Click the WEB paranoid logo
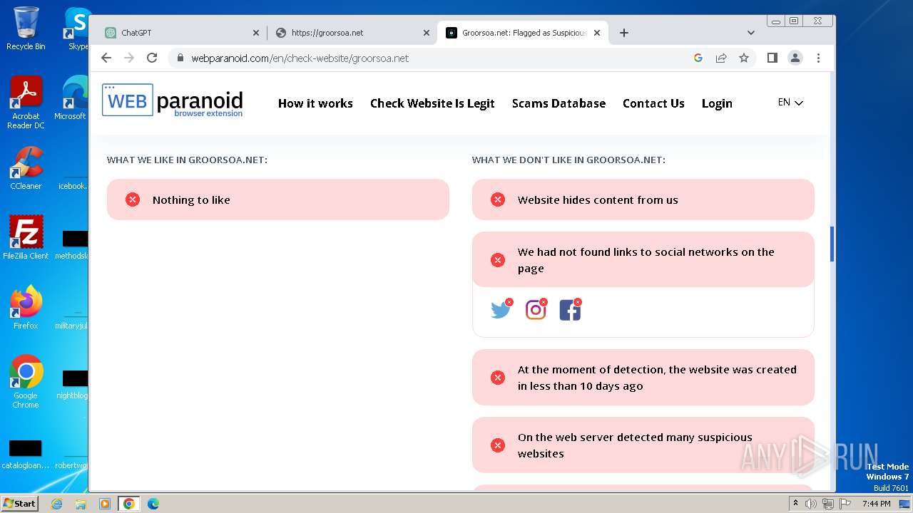Image resolution: width=913 pixels, height=513 pixels. 173,100
